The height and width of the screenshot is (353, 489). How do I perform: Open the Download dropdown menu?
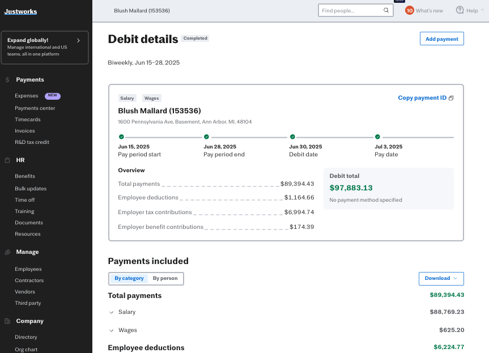coord(441,278)
